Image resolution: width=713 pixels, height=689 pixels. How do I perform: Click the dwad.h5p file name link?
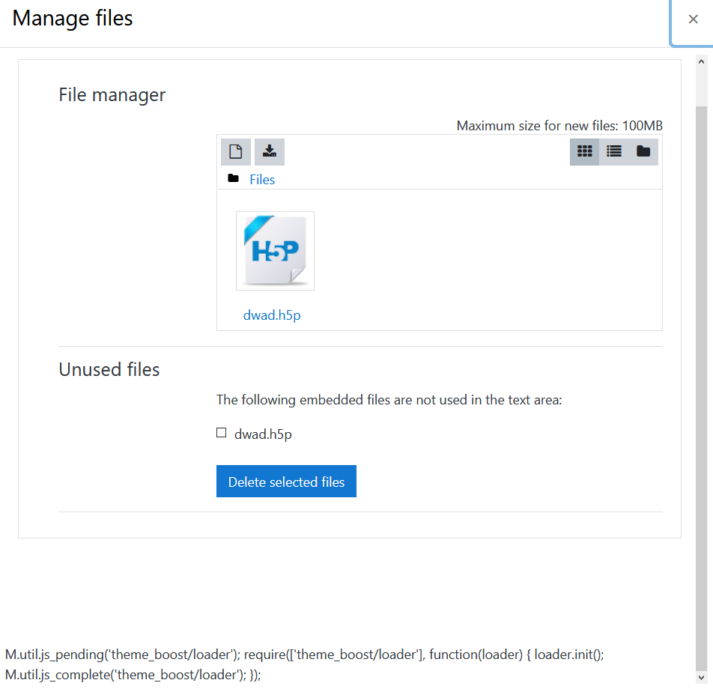[272, 315]
